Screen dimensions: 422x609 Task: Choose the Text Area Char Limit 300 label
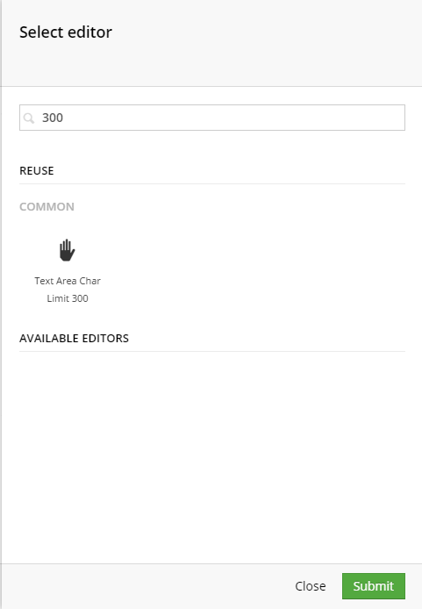click(x=68, y=290)
